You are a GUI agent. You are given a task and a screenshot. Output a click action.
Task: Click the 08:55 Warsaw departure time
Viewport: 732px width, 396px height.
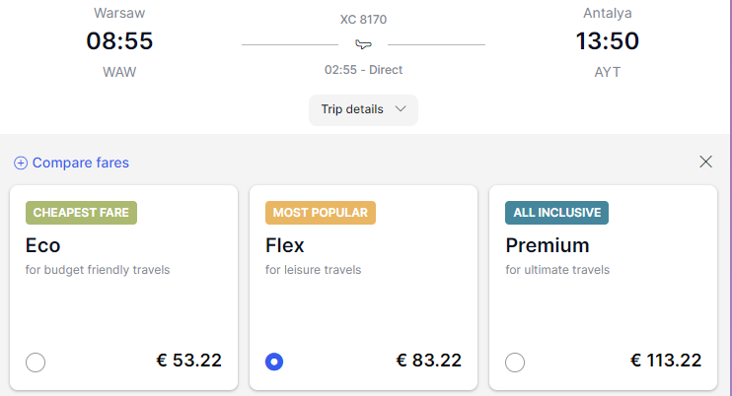click(119, 41)
